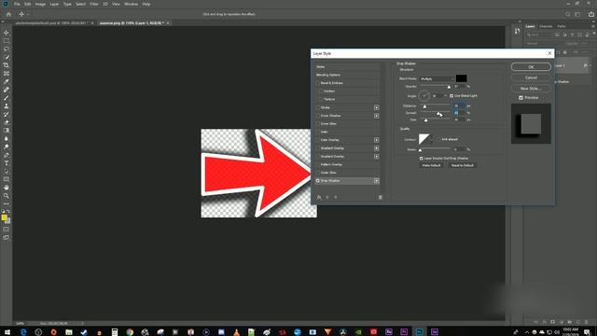Open the Edit menu
The image size is (597, 336).
point(27,4)
